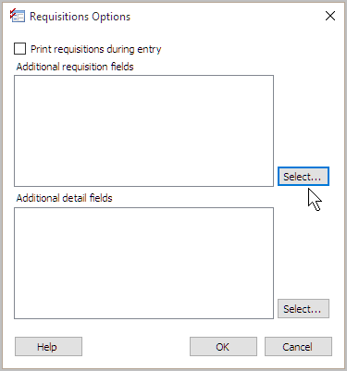Choose the highlighted Select... button beside upper list
The image size is (347, 371).
coord(304,177)
